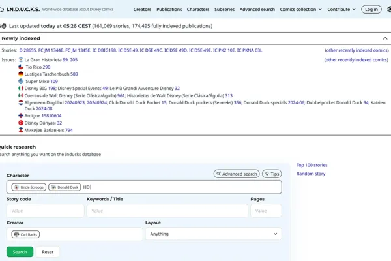Open Amigoe issue 19810604
The width and height of the screenshot is (391, 261).
point(51,115)
